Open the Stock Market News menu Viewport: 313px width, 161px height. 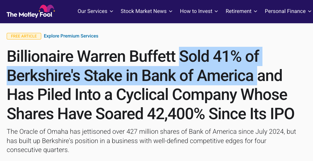click(143, 11)
